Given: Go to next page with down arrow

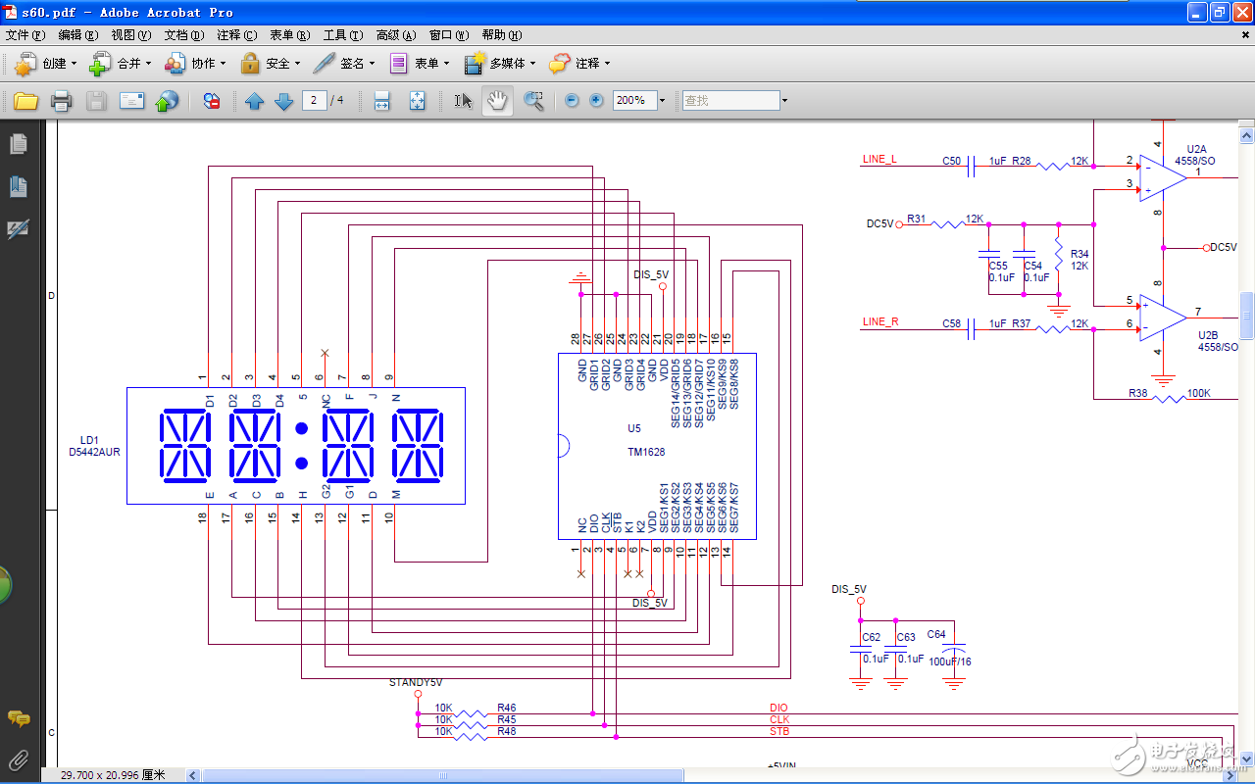Looking at the screenshot, I should point(283,100).
